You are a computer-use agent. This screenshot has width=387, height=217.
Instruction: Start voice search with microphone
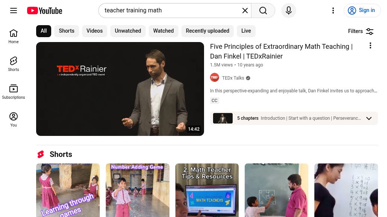coord(289,11)
